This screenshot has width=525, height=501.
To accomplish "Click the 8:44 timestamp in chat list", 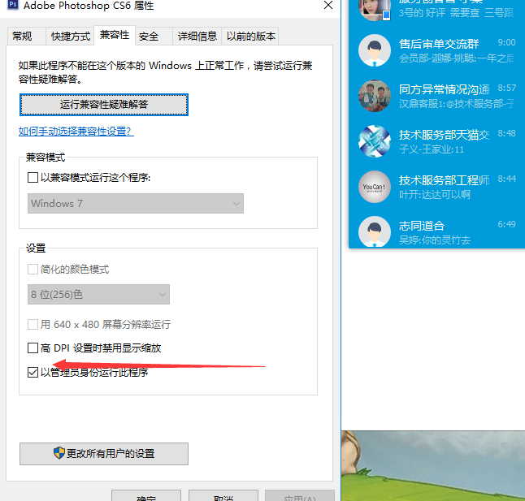I will point(506,179).
